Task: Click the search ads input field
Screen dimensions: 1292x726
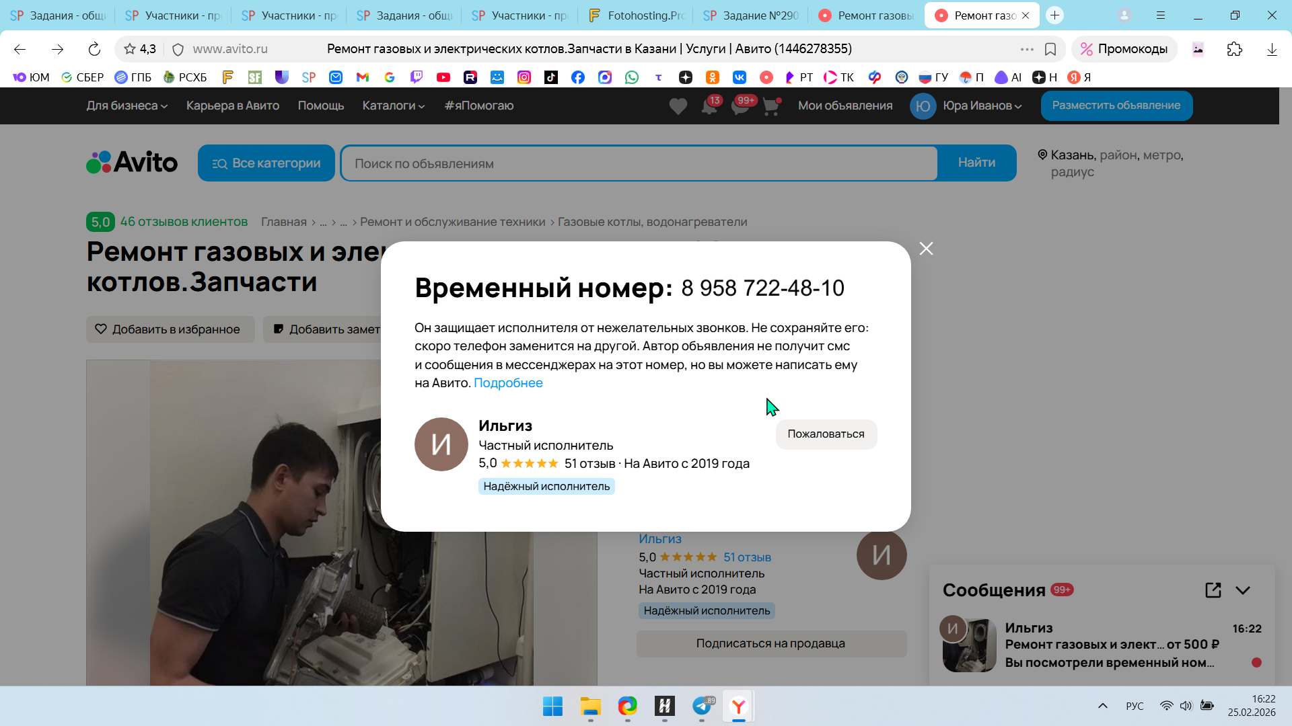Action: (639, 163)
